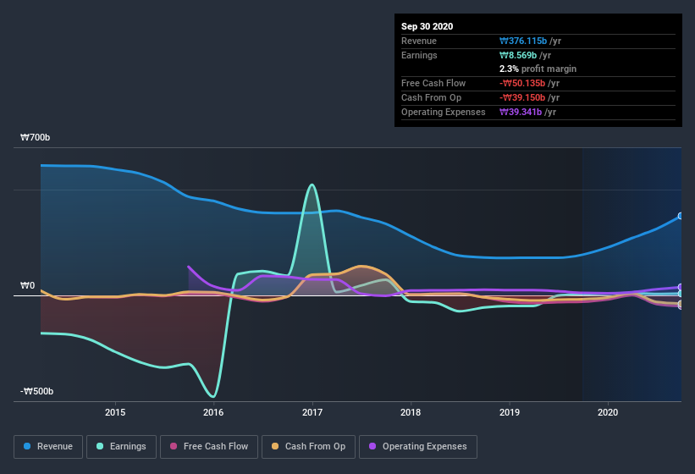The image size is (695, 474).
Task: Select the ₩39.341b operating expenses value
Action: click(x=521, y=112)
